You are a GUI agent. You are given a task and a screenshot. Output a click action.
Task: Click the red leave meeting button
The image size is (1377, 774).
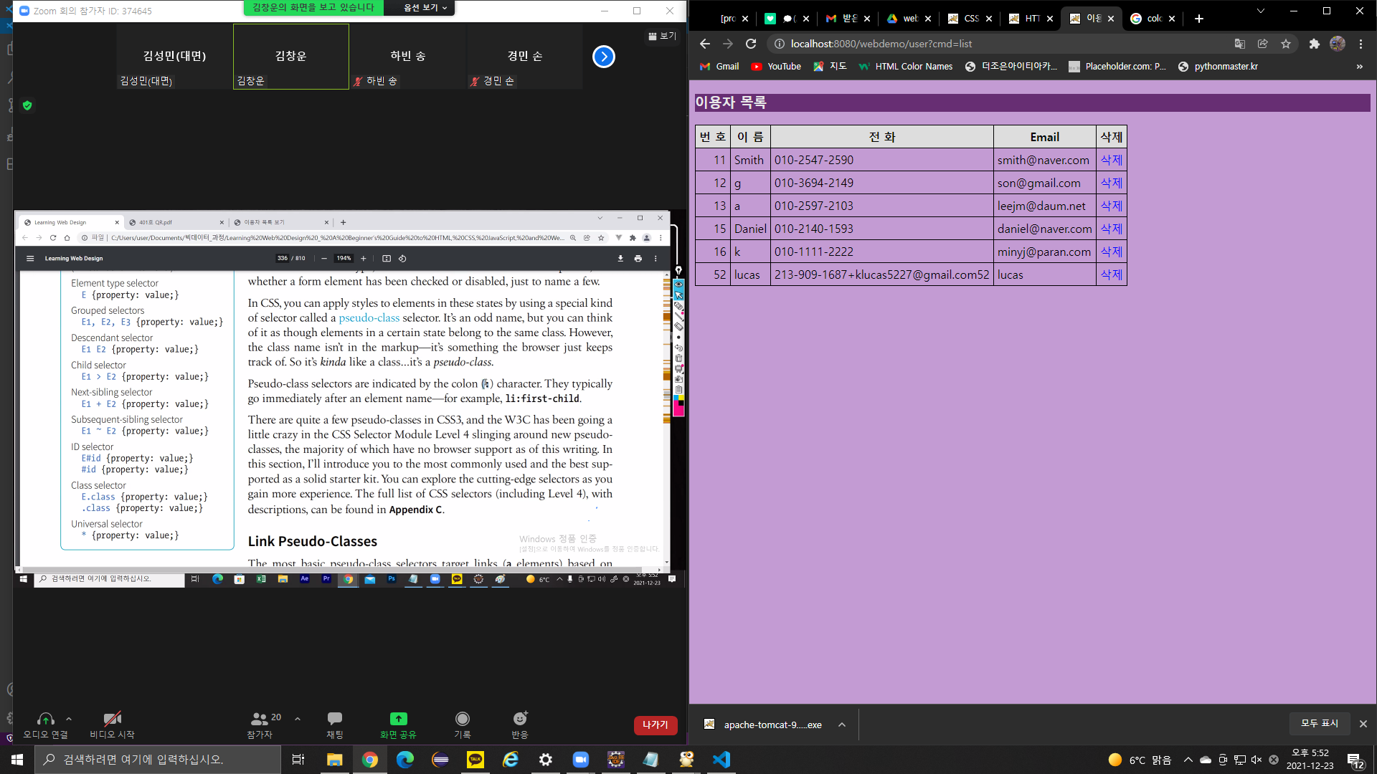(655, 725)
